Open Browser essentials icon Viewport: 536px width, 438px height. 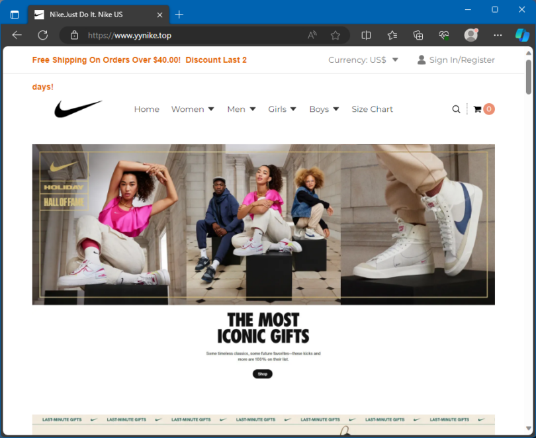pyautogui.click(x=443, y=35)
